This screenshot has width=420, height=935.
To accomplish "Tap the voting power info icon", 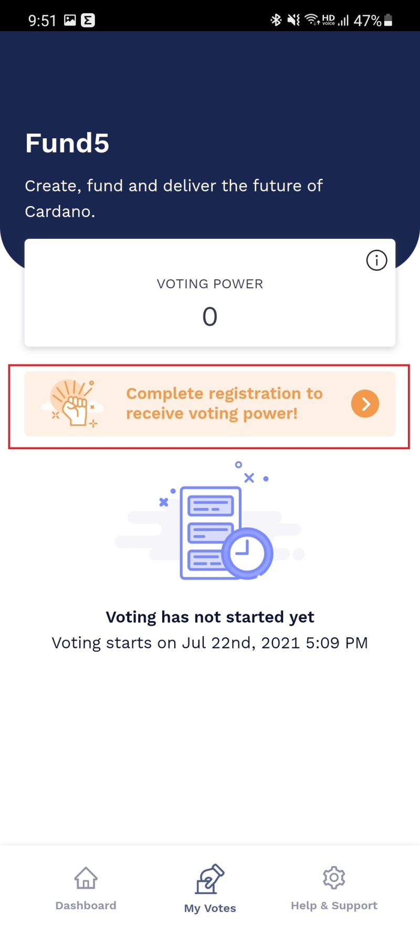I will coord(376,260).
